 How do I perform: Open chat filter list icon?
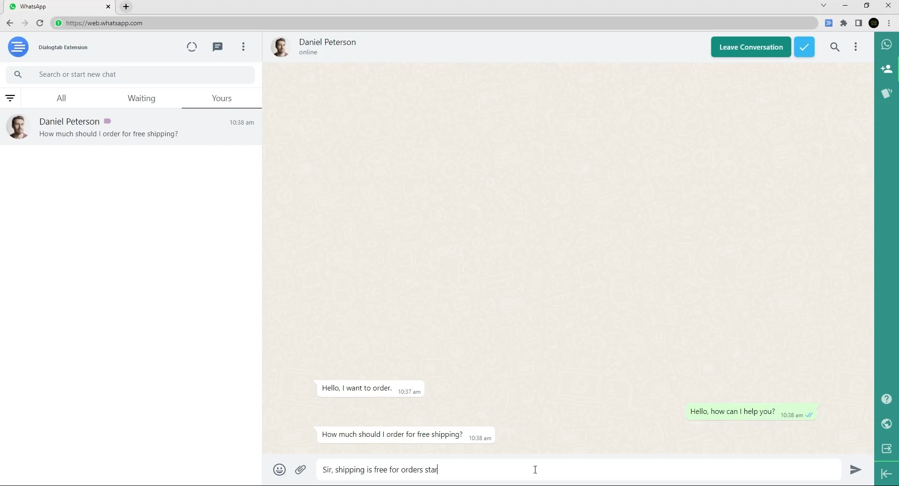10,98
